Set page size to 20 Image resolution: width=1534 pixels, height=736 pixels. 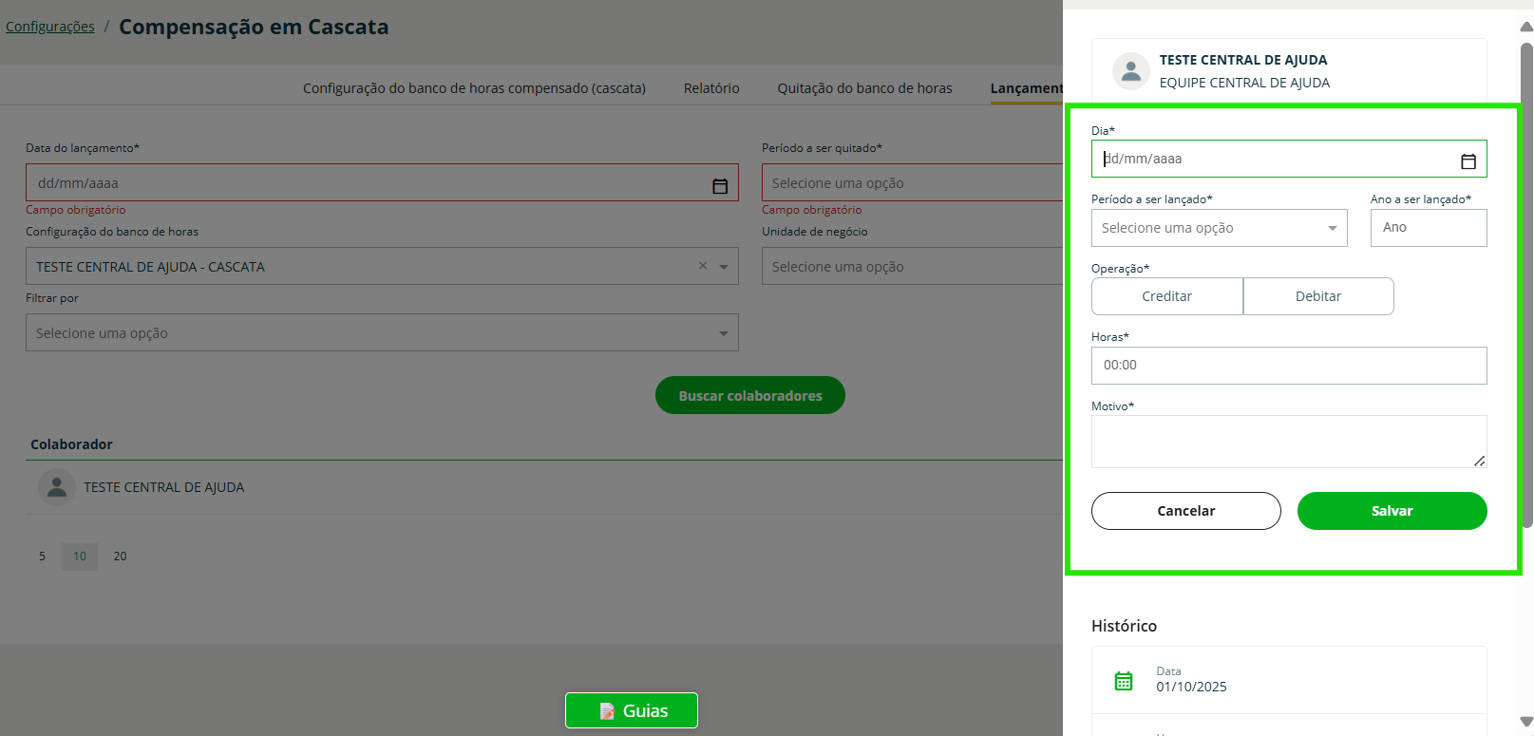coord(120,557)
